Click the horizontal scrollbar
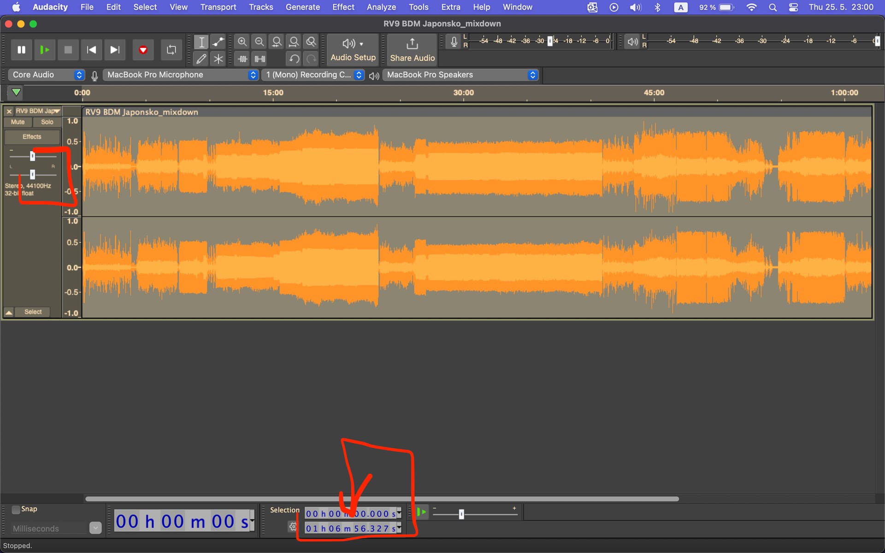 (382, 499)
